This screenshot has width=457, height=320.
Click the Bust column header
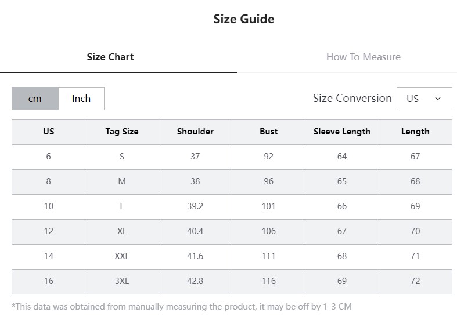(268, 132)
